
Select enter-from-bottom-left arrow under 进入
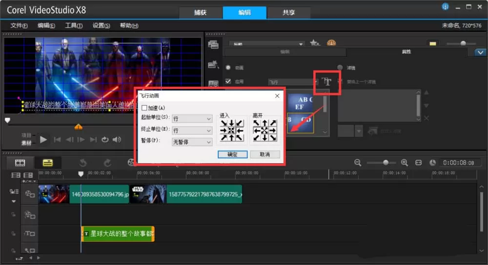tap(224, 138)
